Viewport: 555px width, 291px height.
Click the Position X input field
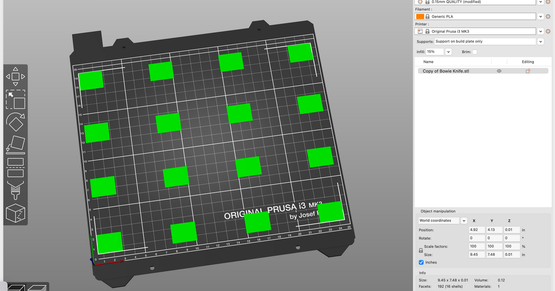[x=477, y=230]
